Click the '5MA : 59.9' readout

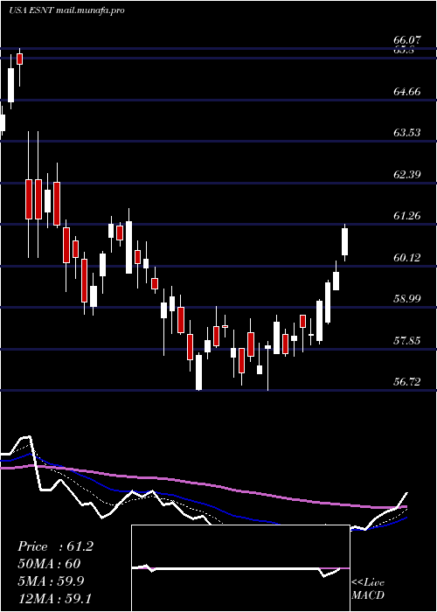(x=52, y=581)
